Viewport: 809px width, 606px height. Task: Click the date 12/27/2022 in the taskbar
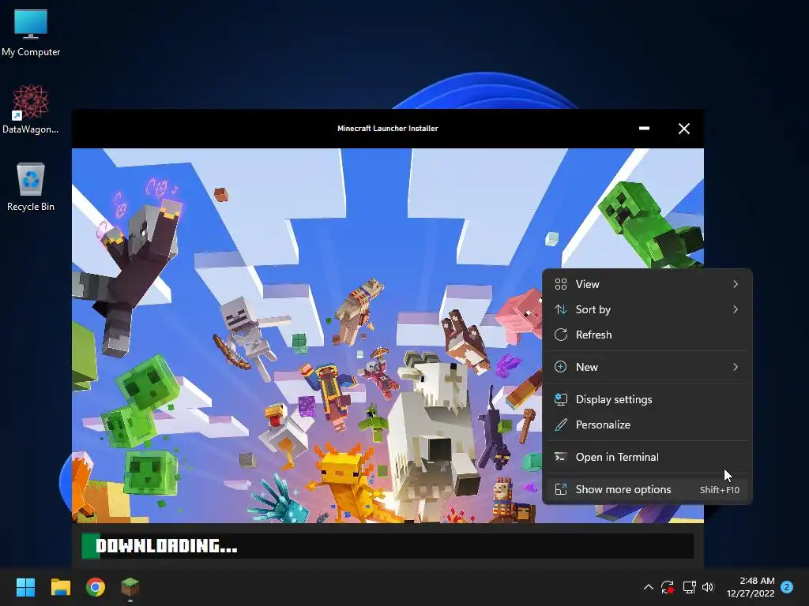(751, 593)
